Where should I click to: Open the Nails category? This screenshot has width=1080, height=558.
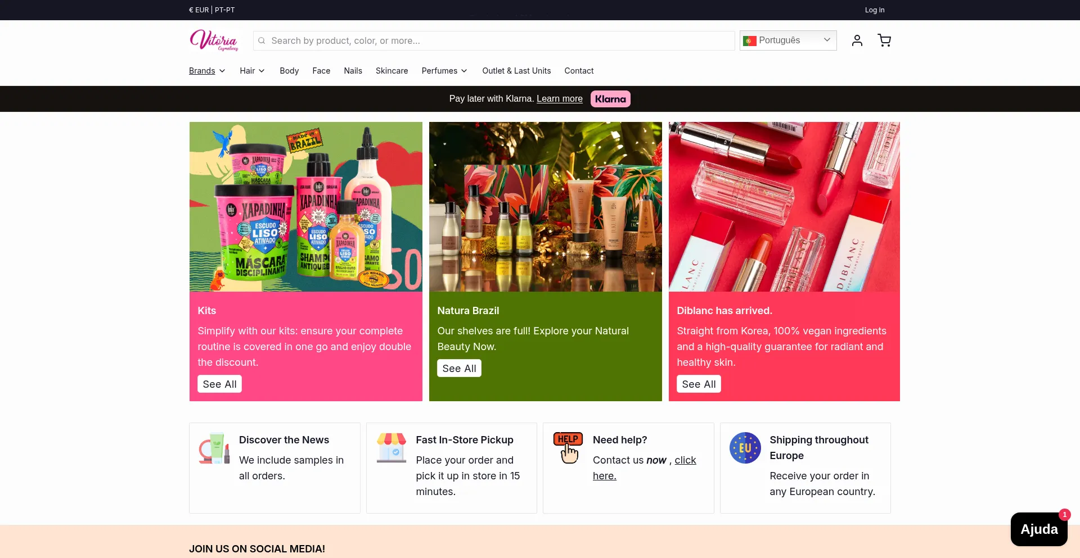[353, 71]
